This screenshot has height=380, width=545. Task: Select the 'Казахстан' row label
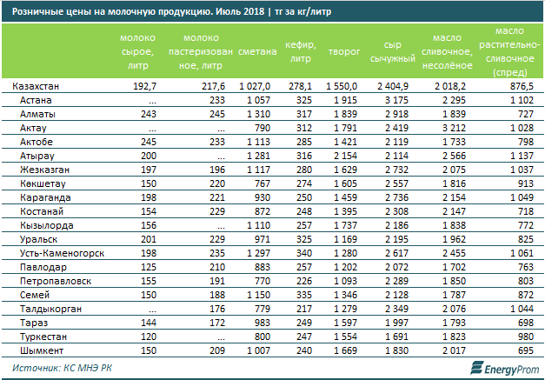(x=37, y=87)
